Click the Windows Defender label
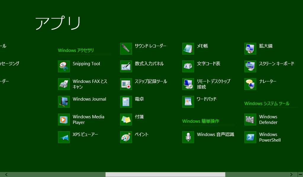This screenshot has height=177, width=303. [x=268, y=119]
